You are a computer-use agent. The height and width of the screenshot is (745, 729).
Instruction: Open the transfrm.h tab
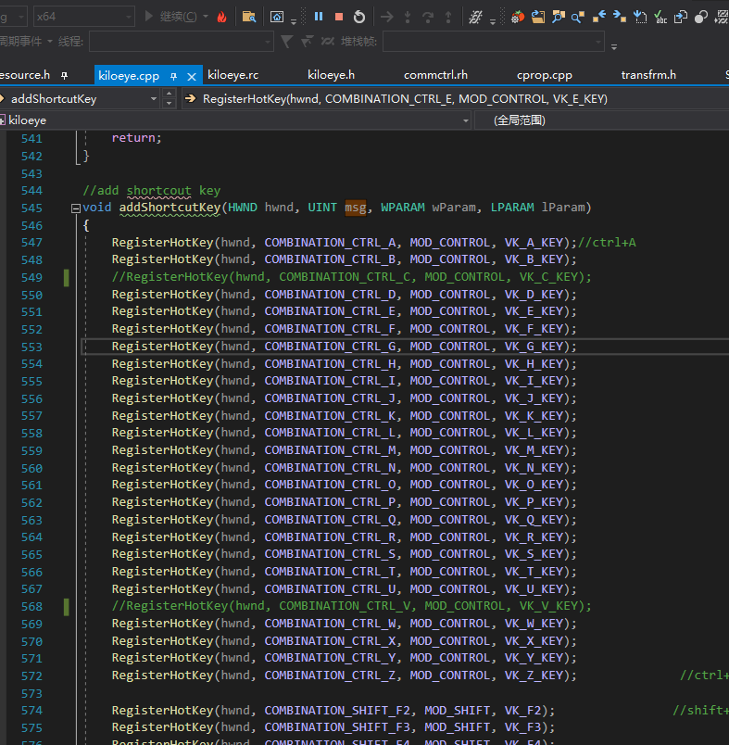[648, 75]
